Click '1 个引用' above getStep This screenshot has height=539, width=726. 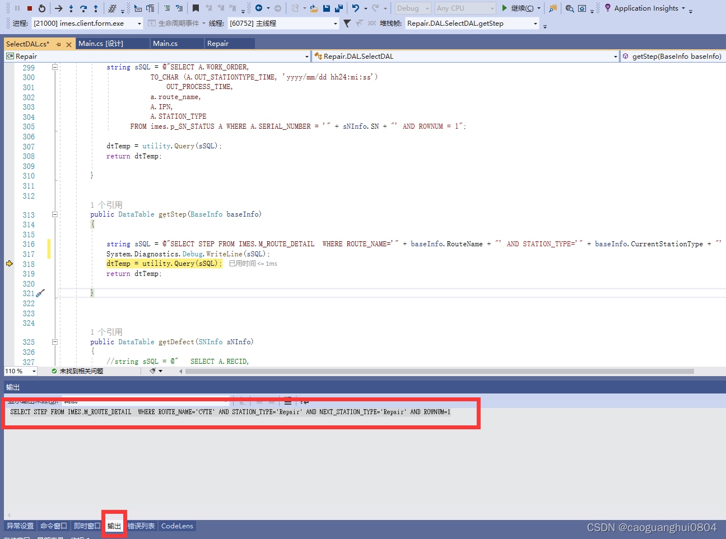pos(106,205)
